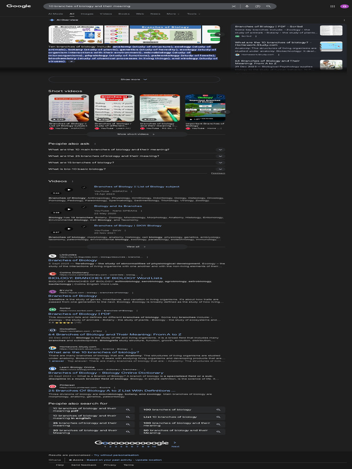Click the Collins Dictionary favicon
This screenshot has width=352, height=469.
pyautogui.click(x=52, y=274)
